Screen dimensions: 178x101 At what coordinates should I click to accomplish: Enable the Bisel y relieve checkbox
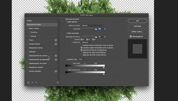[28, 28]
